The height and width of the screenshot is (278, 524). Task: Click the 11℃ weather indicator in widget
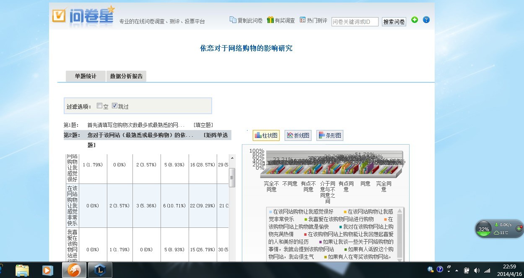click(501, 233)
